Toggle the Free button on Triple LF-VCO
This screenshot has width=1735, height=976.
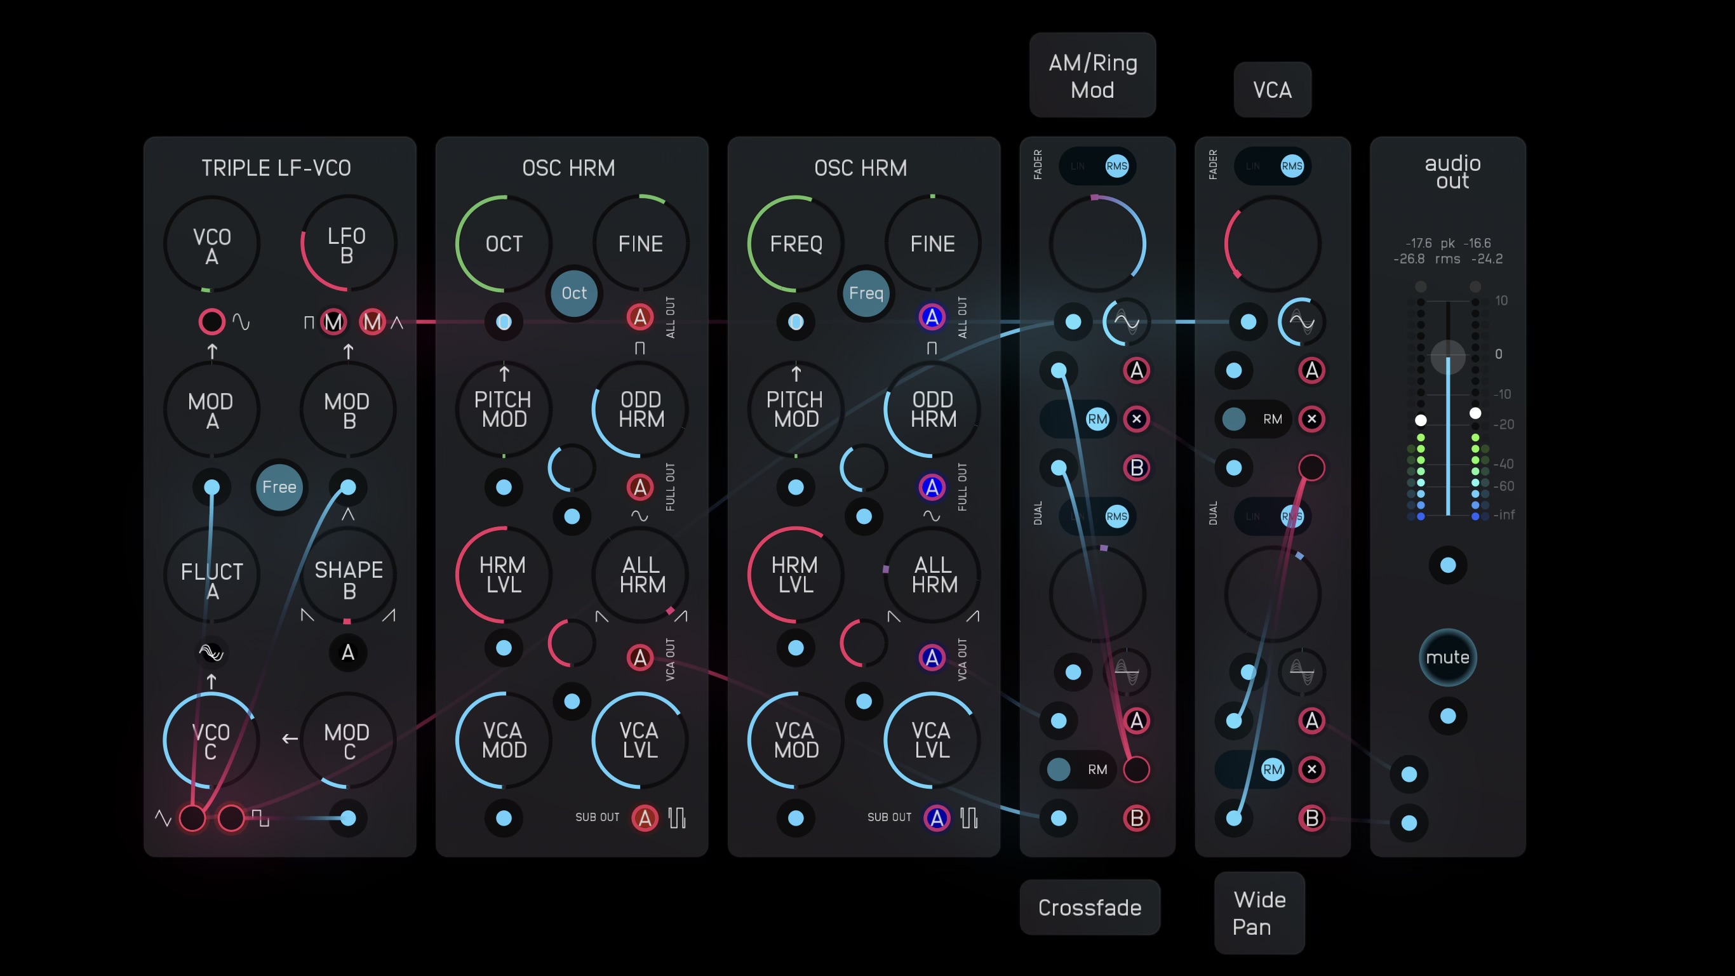pyautogui.click(x=279, y=487)
